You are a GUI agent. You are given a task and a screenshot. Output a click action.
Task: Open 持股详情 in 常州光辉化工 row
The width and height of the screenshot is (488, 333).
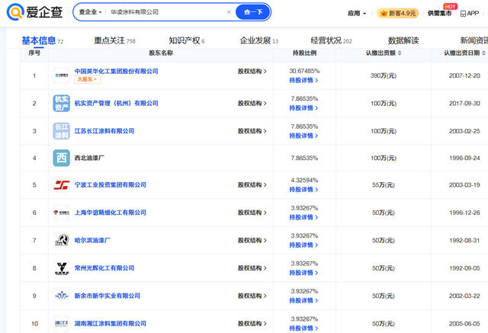click(303, 273)
